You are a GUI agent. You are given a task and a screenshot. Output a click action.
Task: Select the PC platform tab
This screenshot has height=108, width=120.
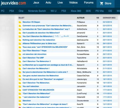[x=3, y=11]
